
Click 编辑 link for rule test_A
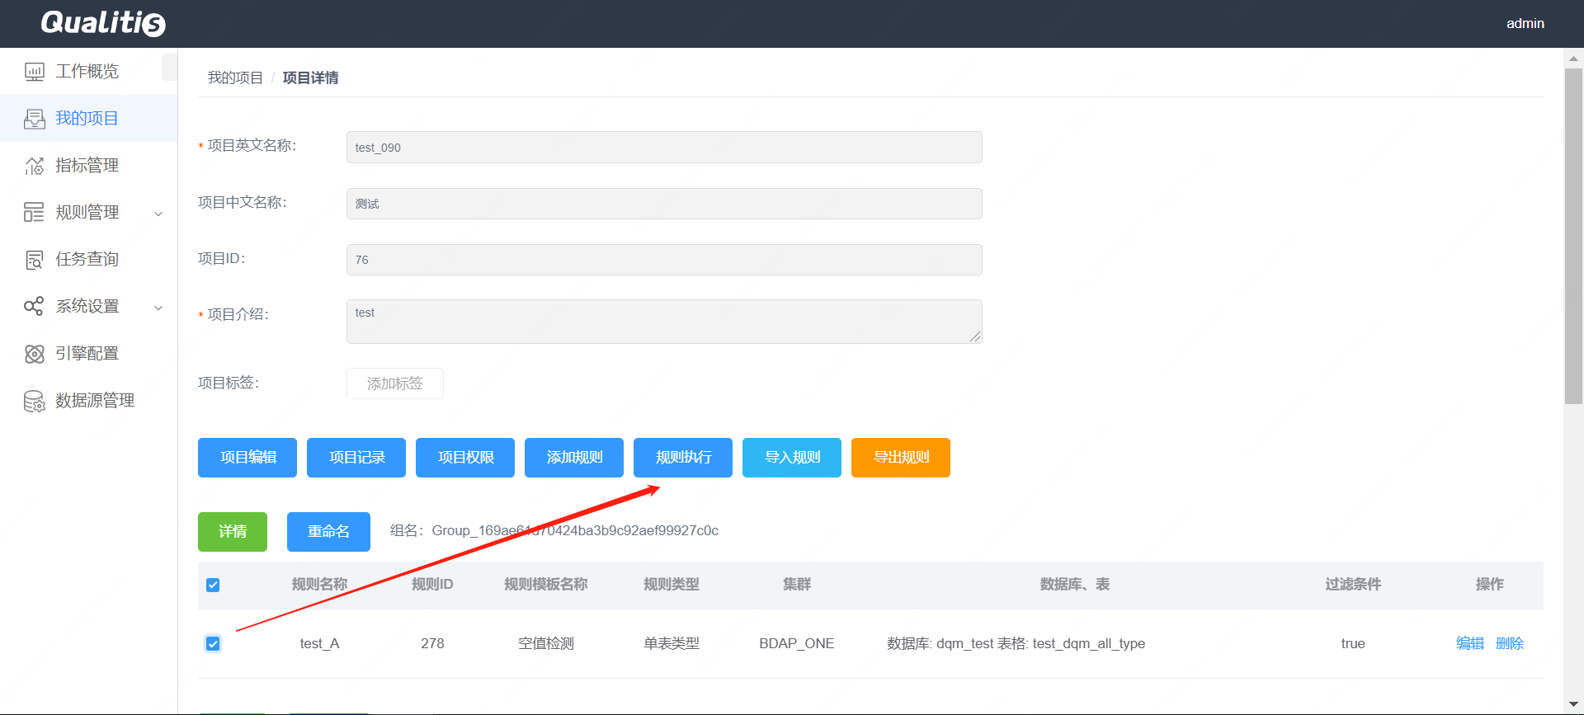coord(1469,643)
